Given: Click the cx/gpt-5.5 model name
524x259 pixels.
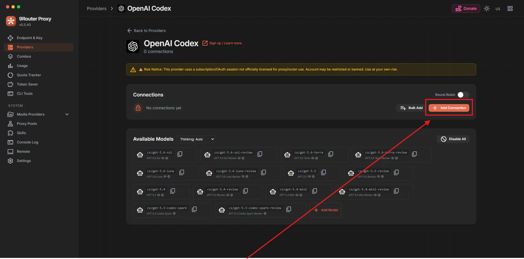Looking at the screenshot, I should tap(307, 171).
